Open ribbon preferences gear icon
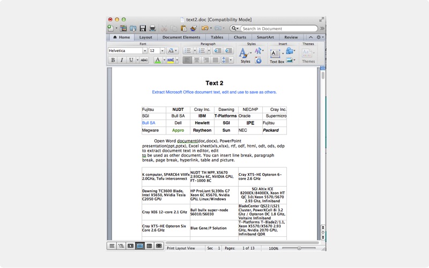429x268 pixels. pos(320,37)
